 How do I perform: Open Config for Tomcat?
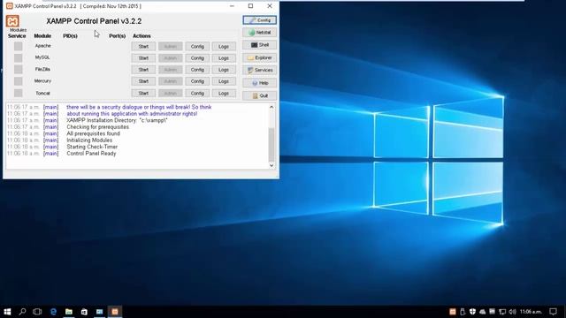197,94
